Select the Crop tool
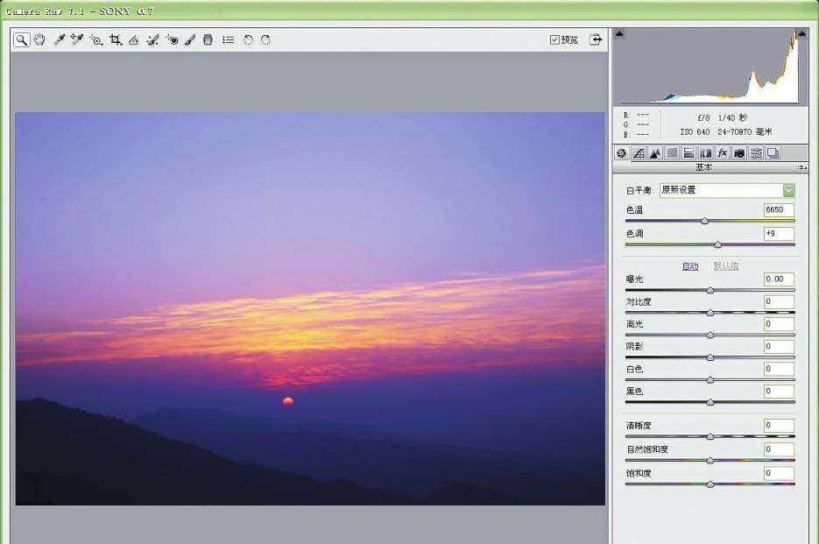The height and width of the screenshot is (544, 819). 116,39
